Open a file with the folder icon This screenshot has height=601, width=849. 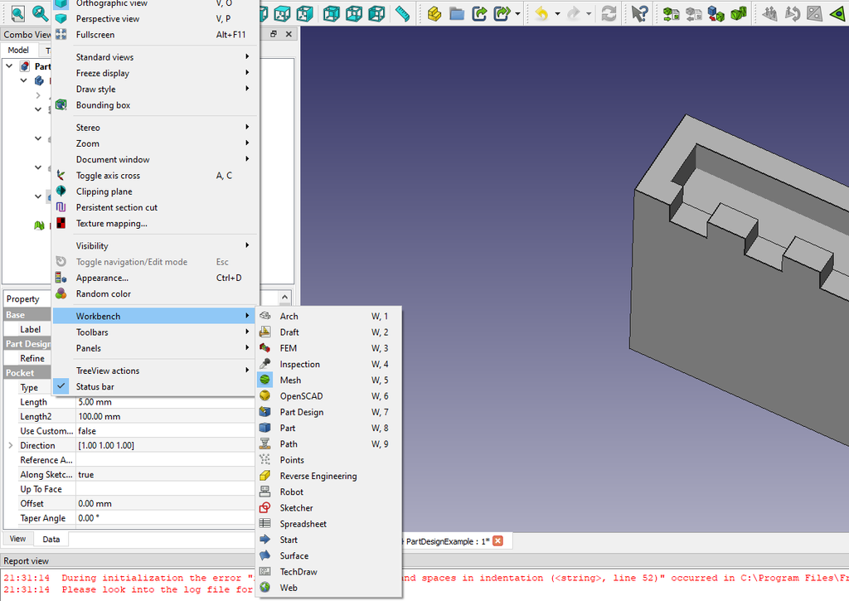click(x=455, y=13)
